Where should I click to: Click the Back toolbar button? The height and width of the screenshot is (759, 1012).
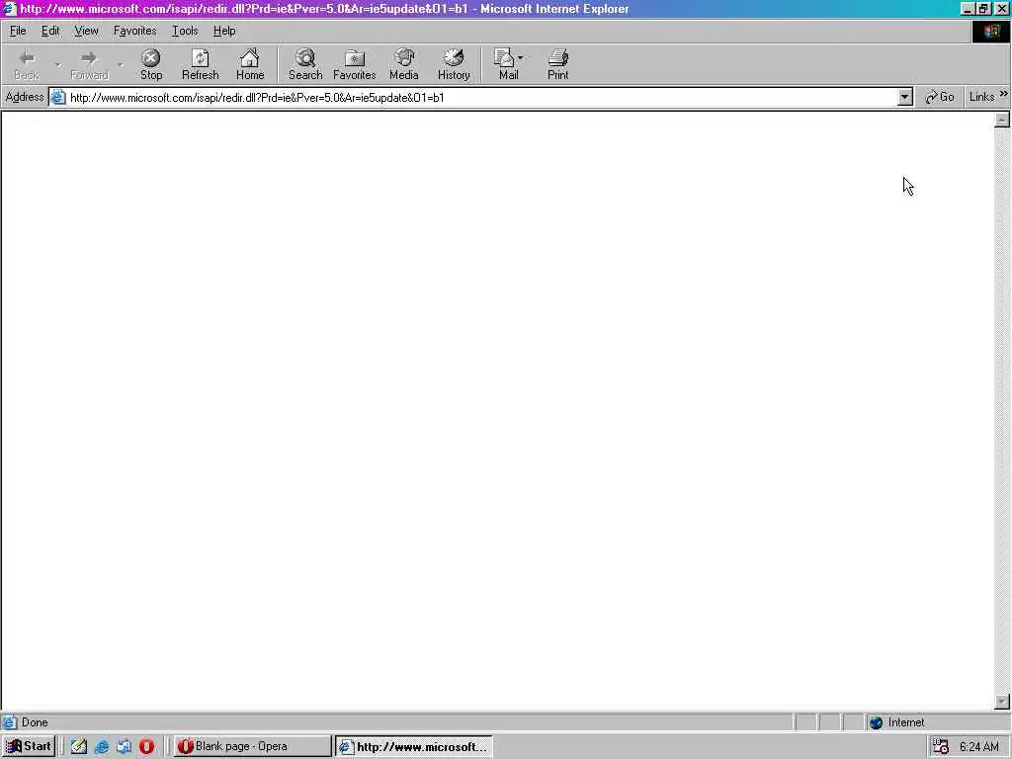(27, 64)
